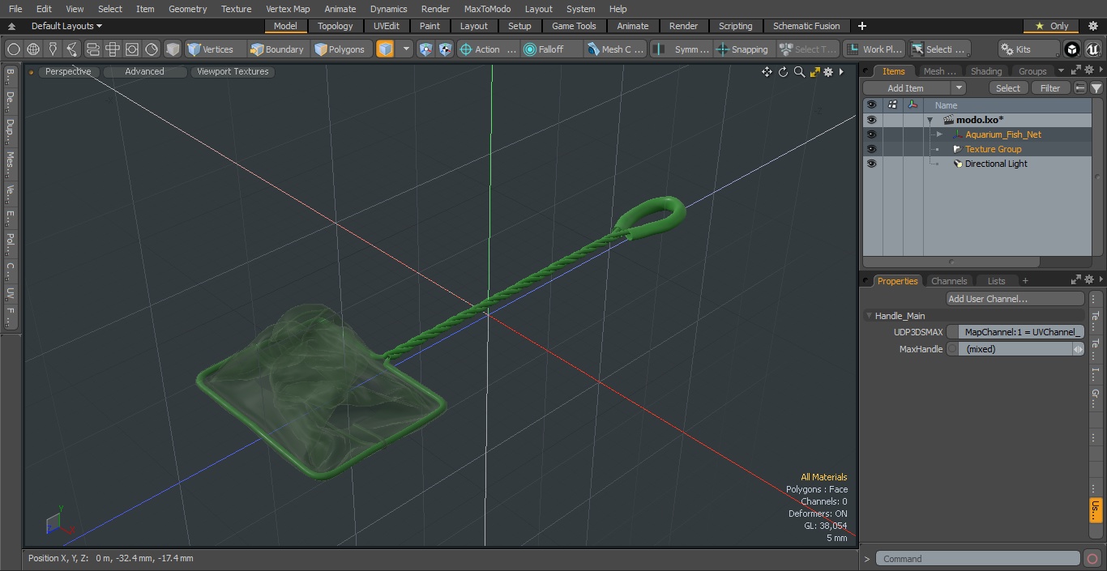Image resolution: width=1107 pixels, height=571 pixels.
Task: Toggle visibility of Directional Light
Action: (x=871, y=164)
